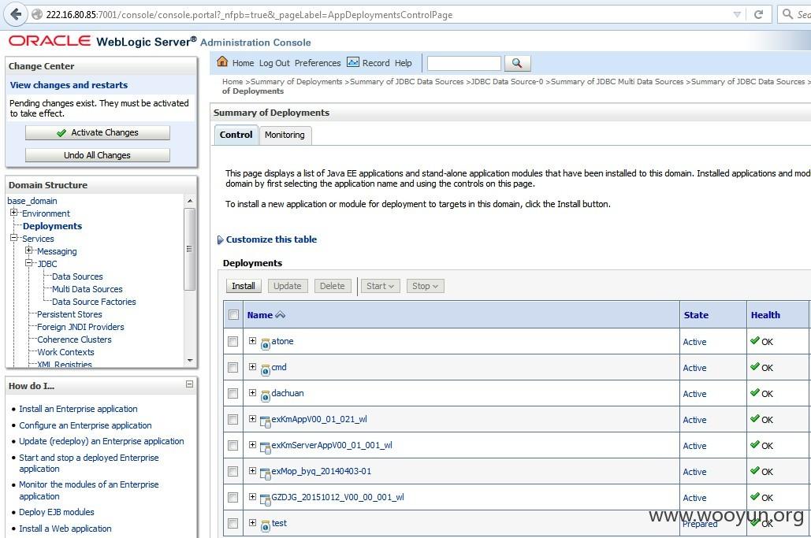Click the Install button

tap(244, 286)
